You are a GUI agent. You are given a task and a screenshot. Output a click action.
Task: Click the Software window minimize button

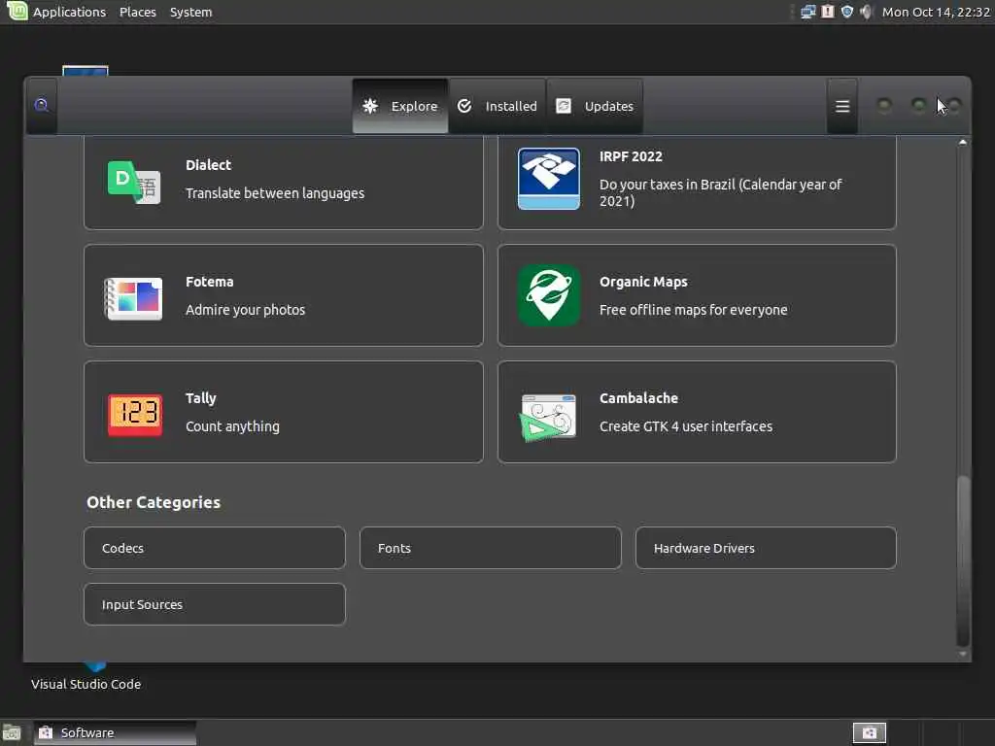(x=884, y=105)
